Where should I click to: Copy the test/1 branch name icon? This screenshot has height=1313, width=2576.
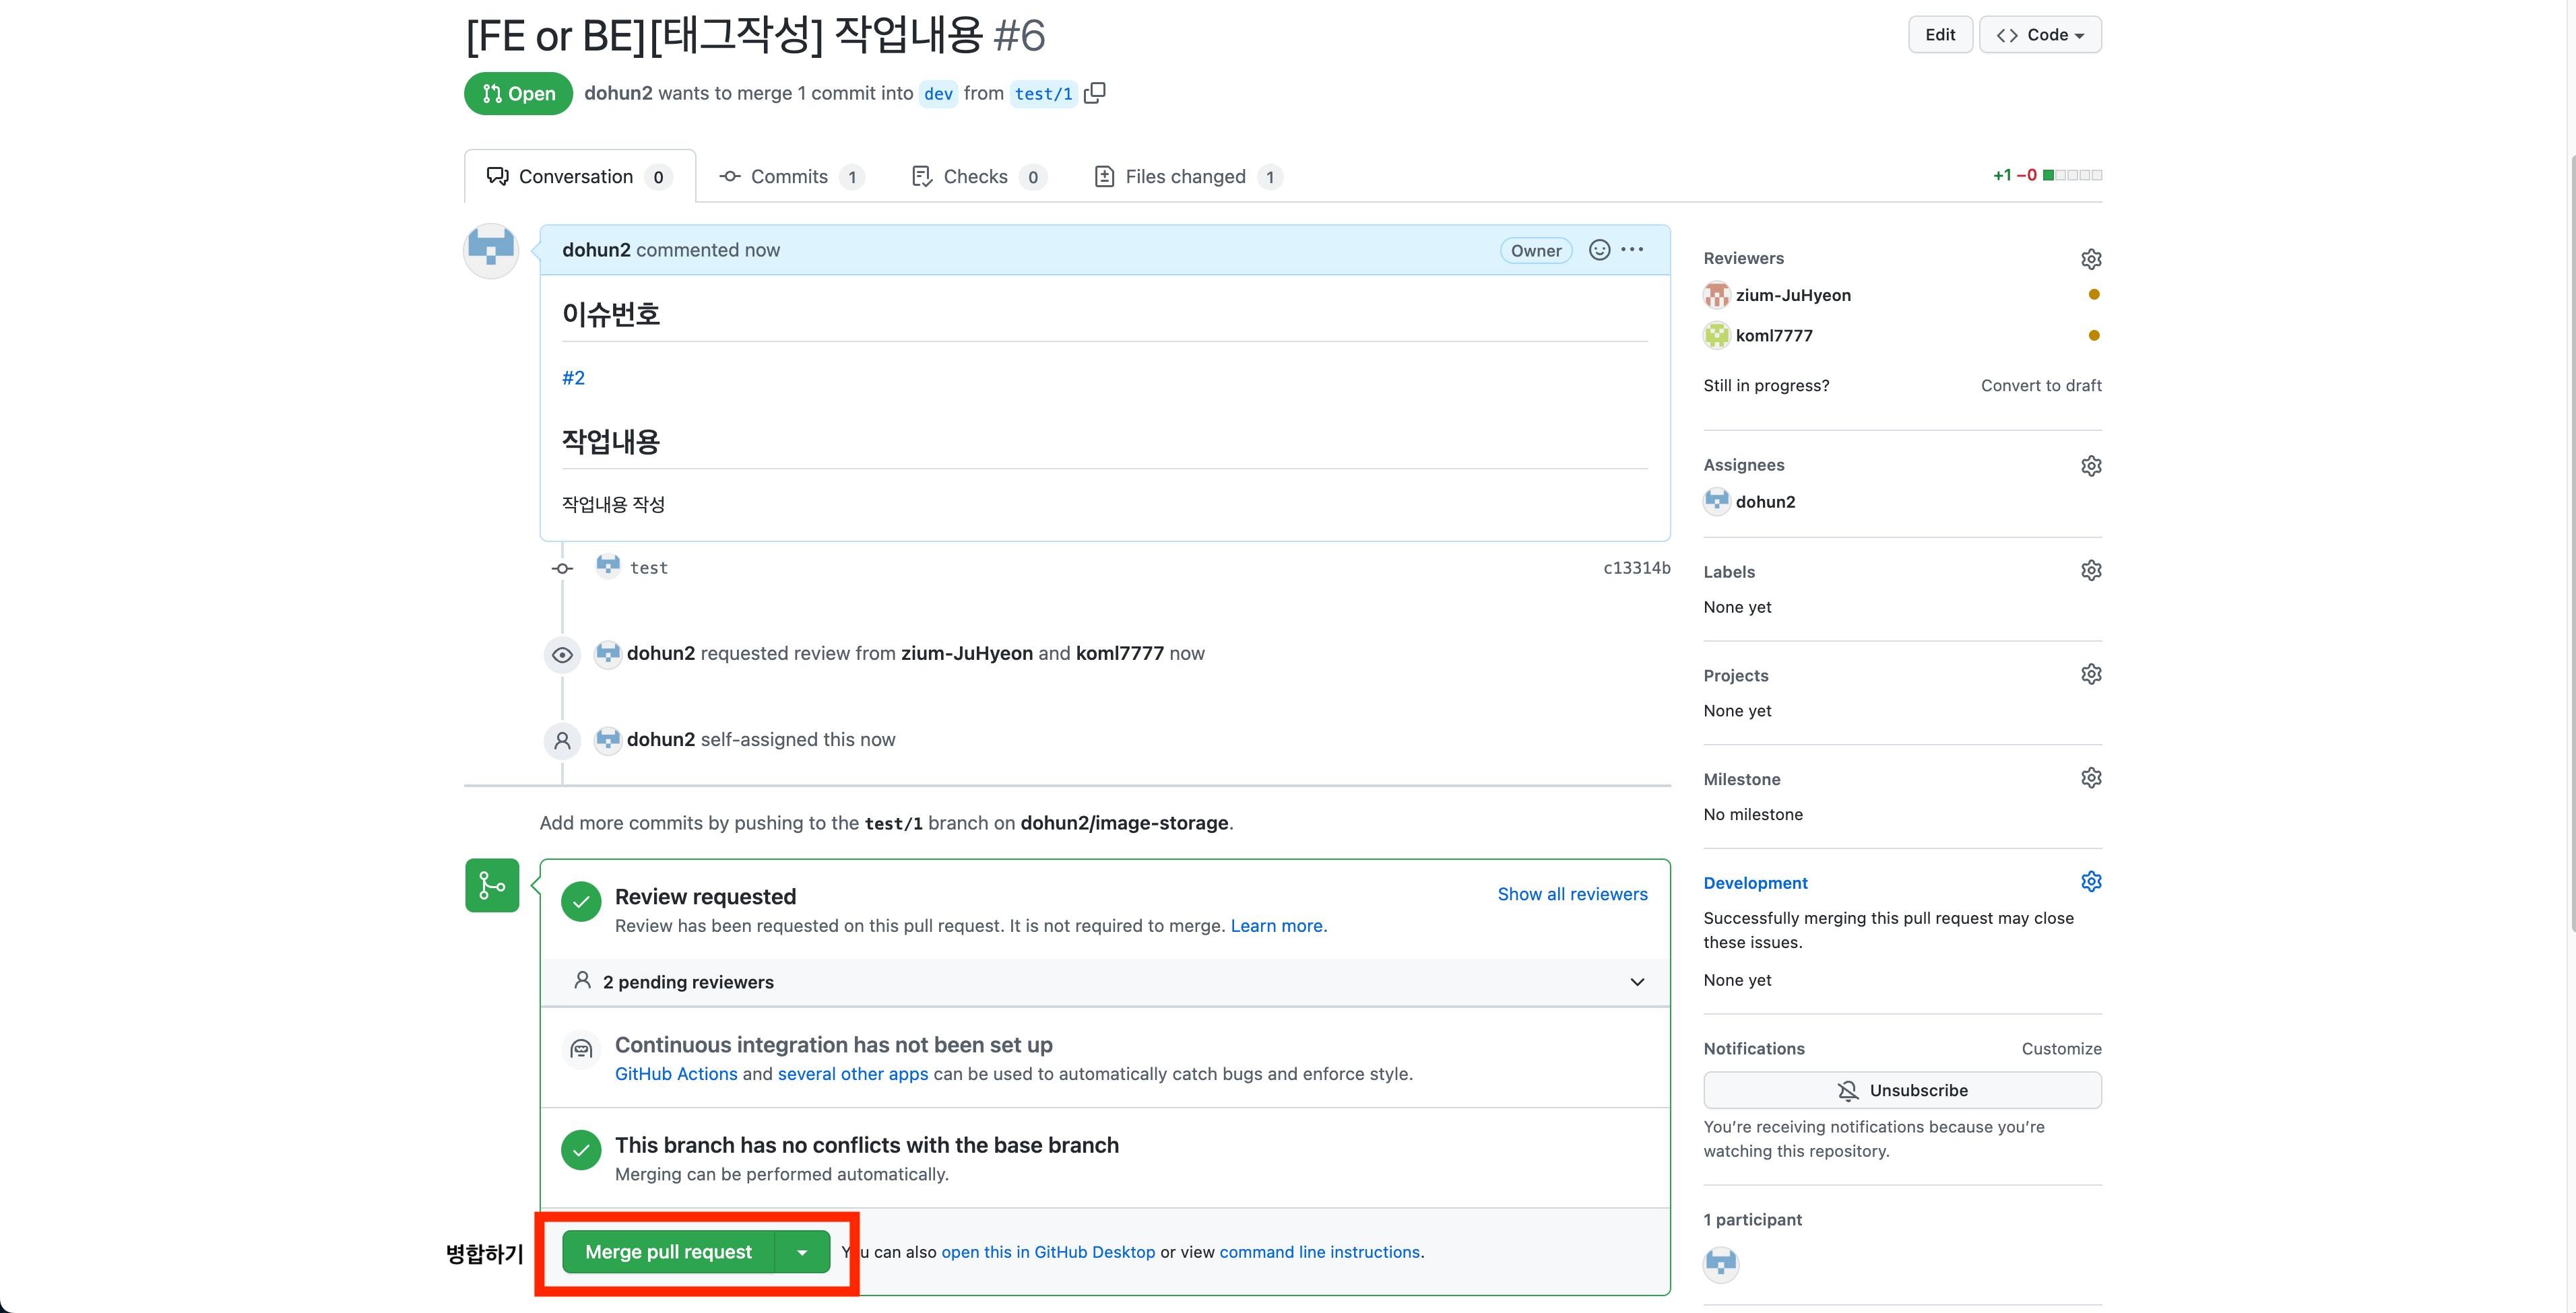coord(1095,93)
